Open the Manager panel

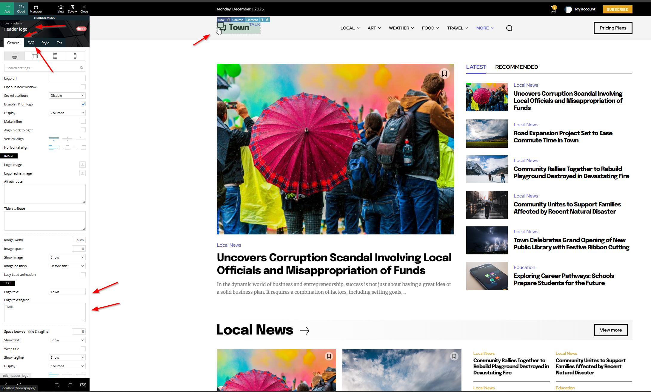click(36, 8)
